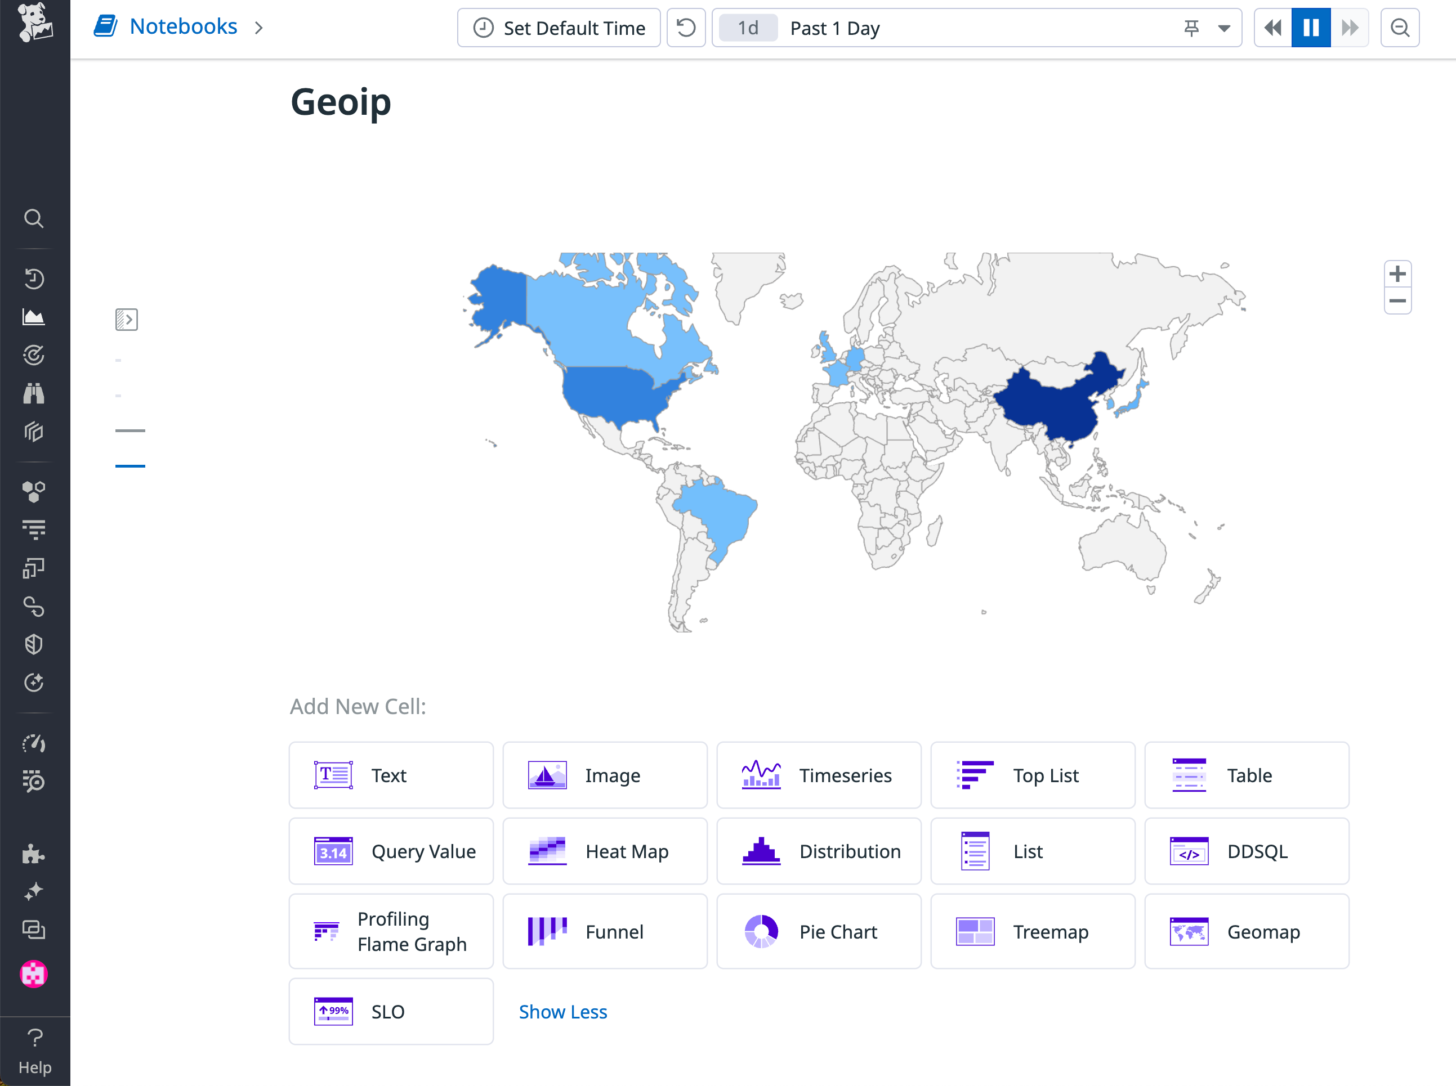Image resolution: width=1456 pixels, height=1086 pixels.
Task: Open search in the left sidebar
Action: (x=34, y=218)
